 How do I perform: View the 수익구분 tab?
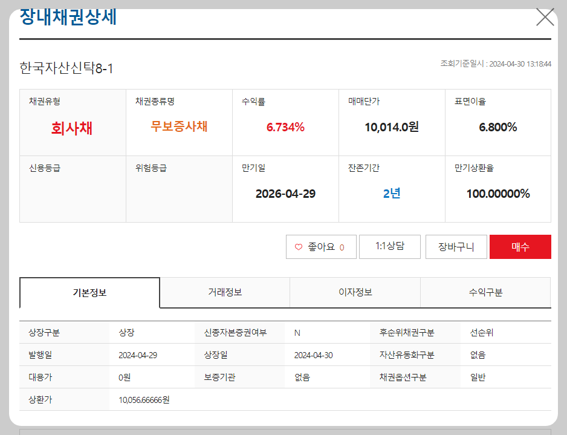(485, 292)
